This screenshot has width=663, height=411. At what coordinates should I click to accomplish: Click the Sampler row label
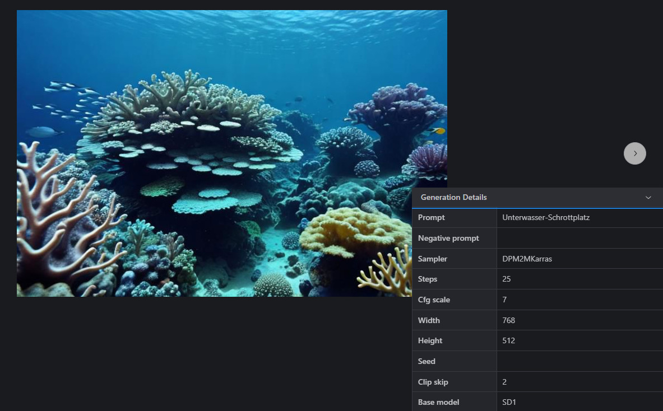pyautogui.click(x=433, y=259)
